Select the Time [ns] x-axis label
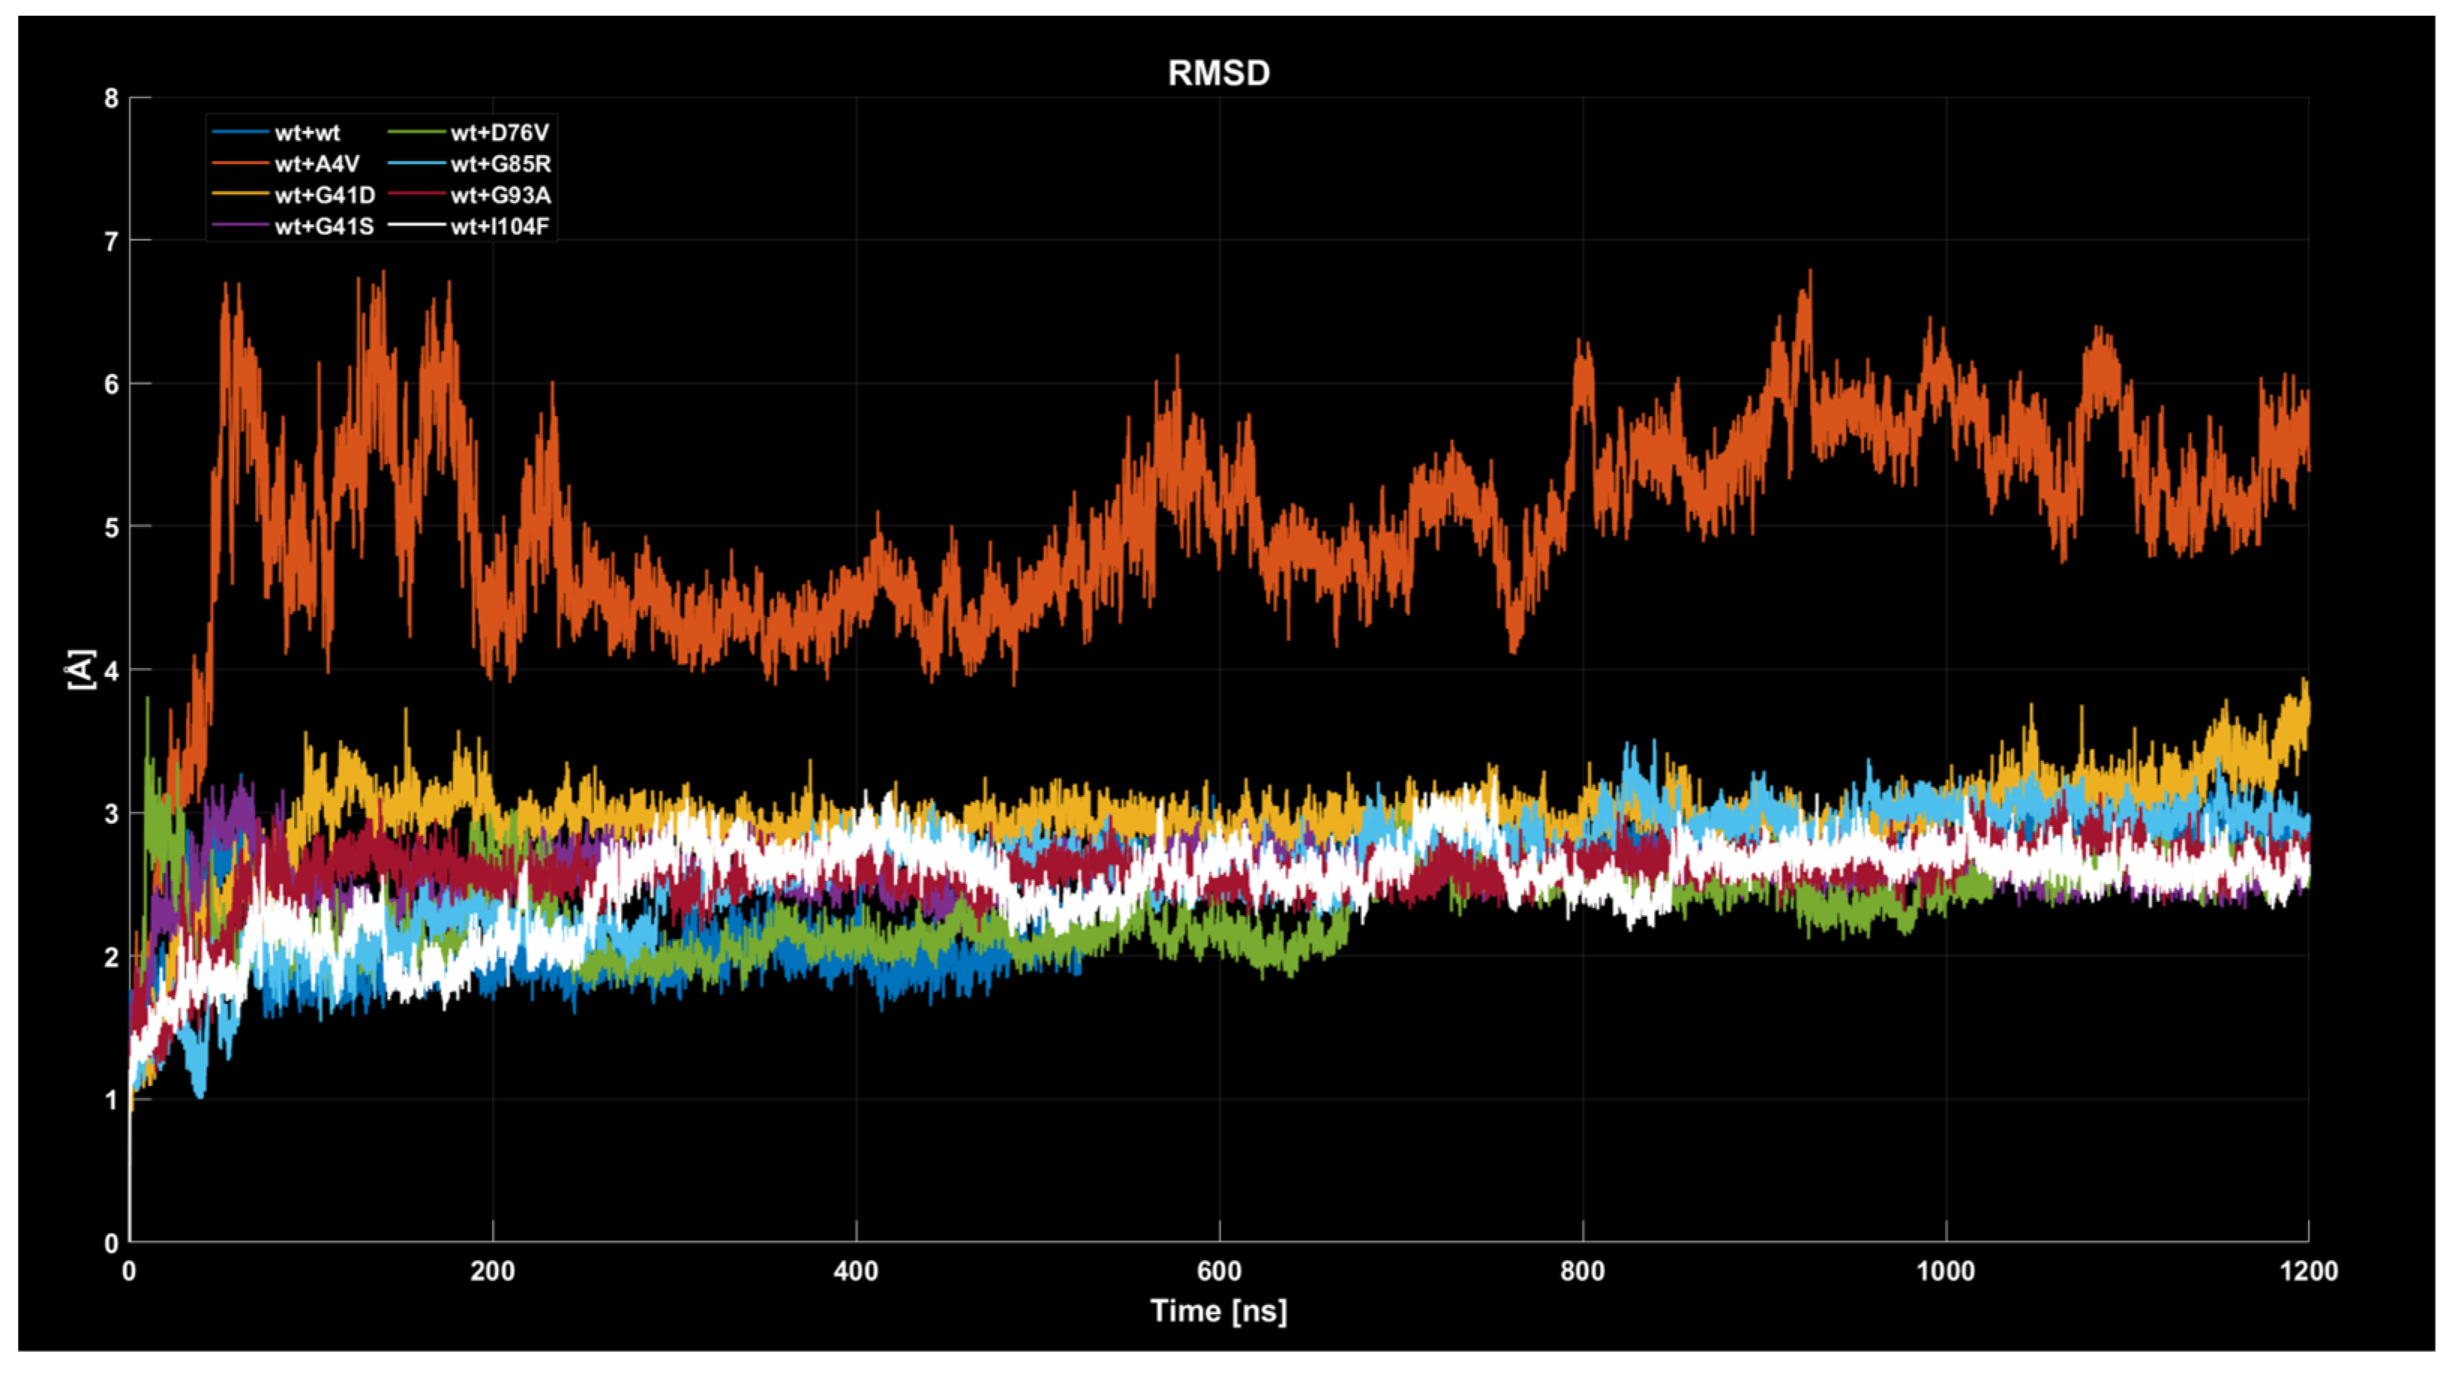Screen dimensions: 2454x1374 1218,1311
